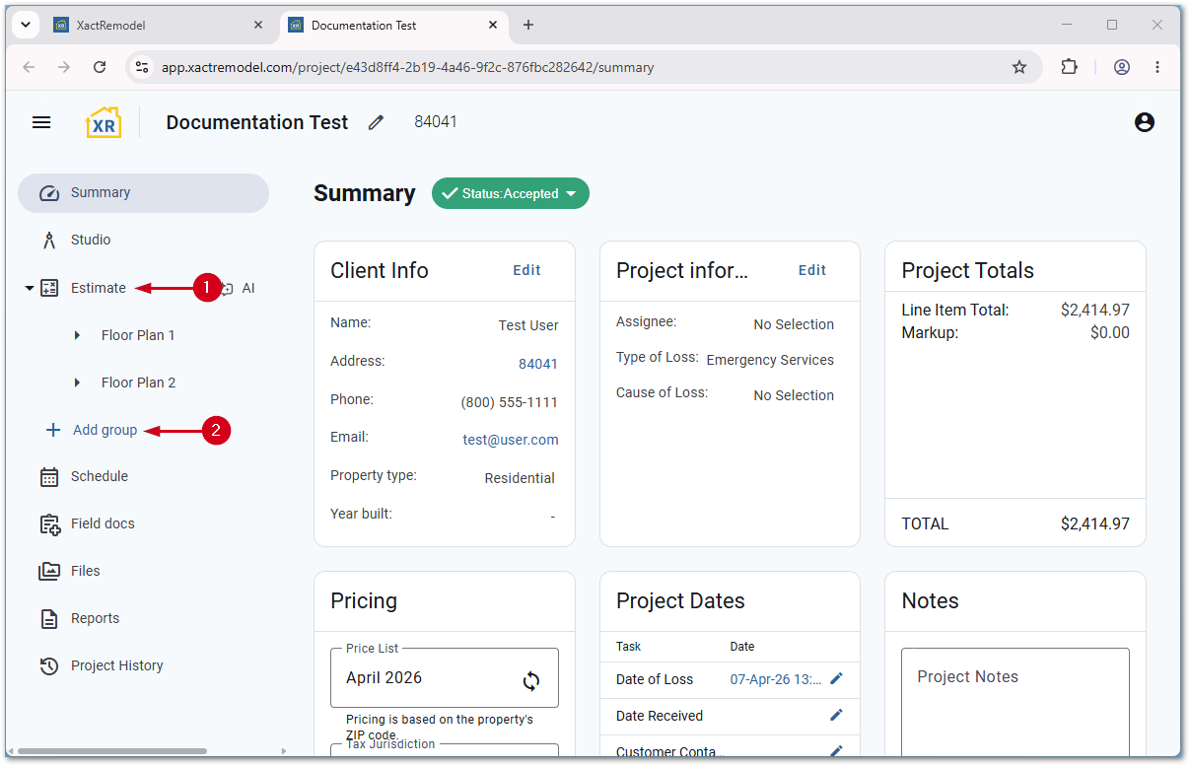
Task: Open Reports in the sidebar
Action: (95, 618)
